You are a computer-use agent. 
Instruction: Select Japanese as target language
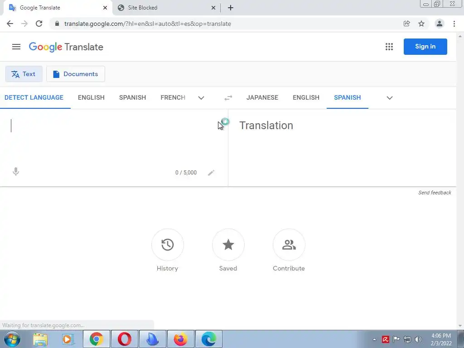262,98
